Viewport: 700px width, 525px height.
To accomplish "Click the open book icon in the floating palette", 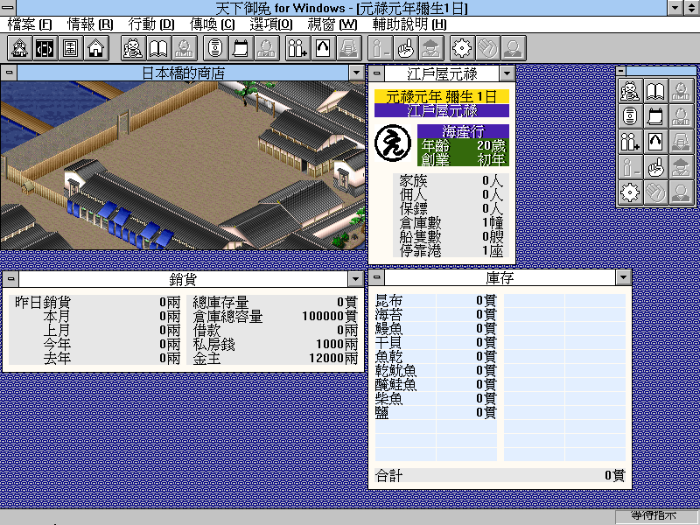I will (655, 91).
